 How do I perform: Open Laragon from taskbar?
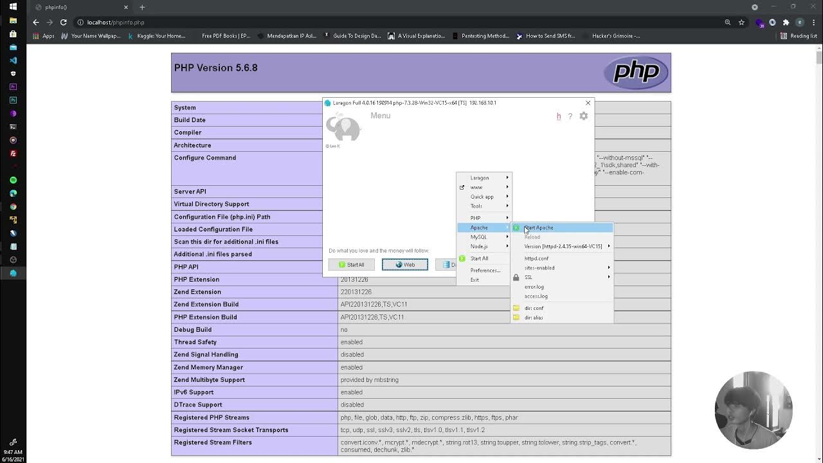tap(13, 273)
